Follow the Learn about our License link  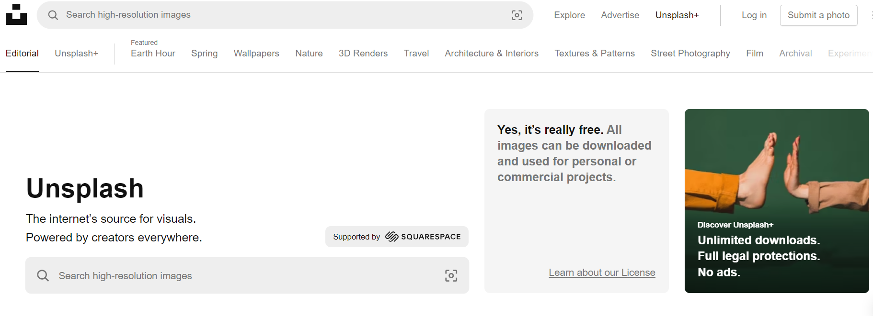click(x=602, y=272)
